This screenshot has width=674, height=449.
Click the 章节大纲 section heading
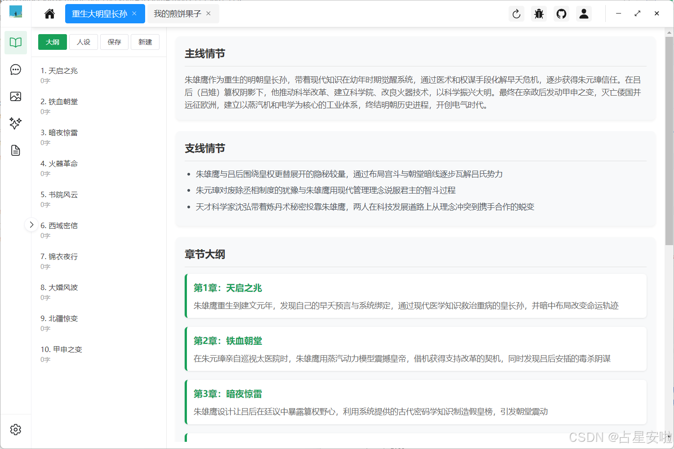[x=205, y=255]
